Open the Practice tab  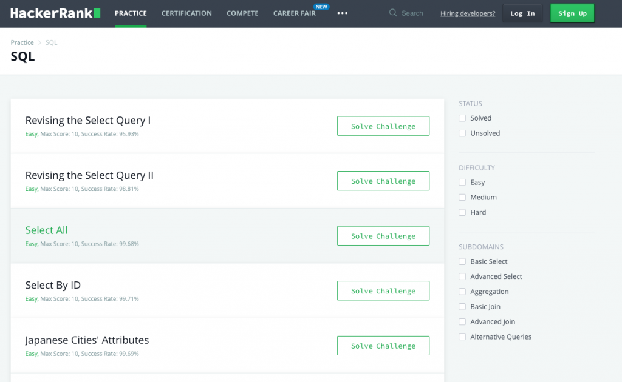[131, 13]
